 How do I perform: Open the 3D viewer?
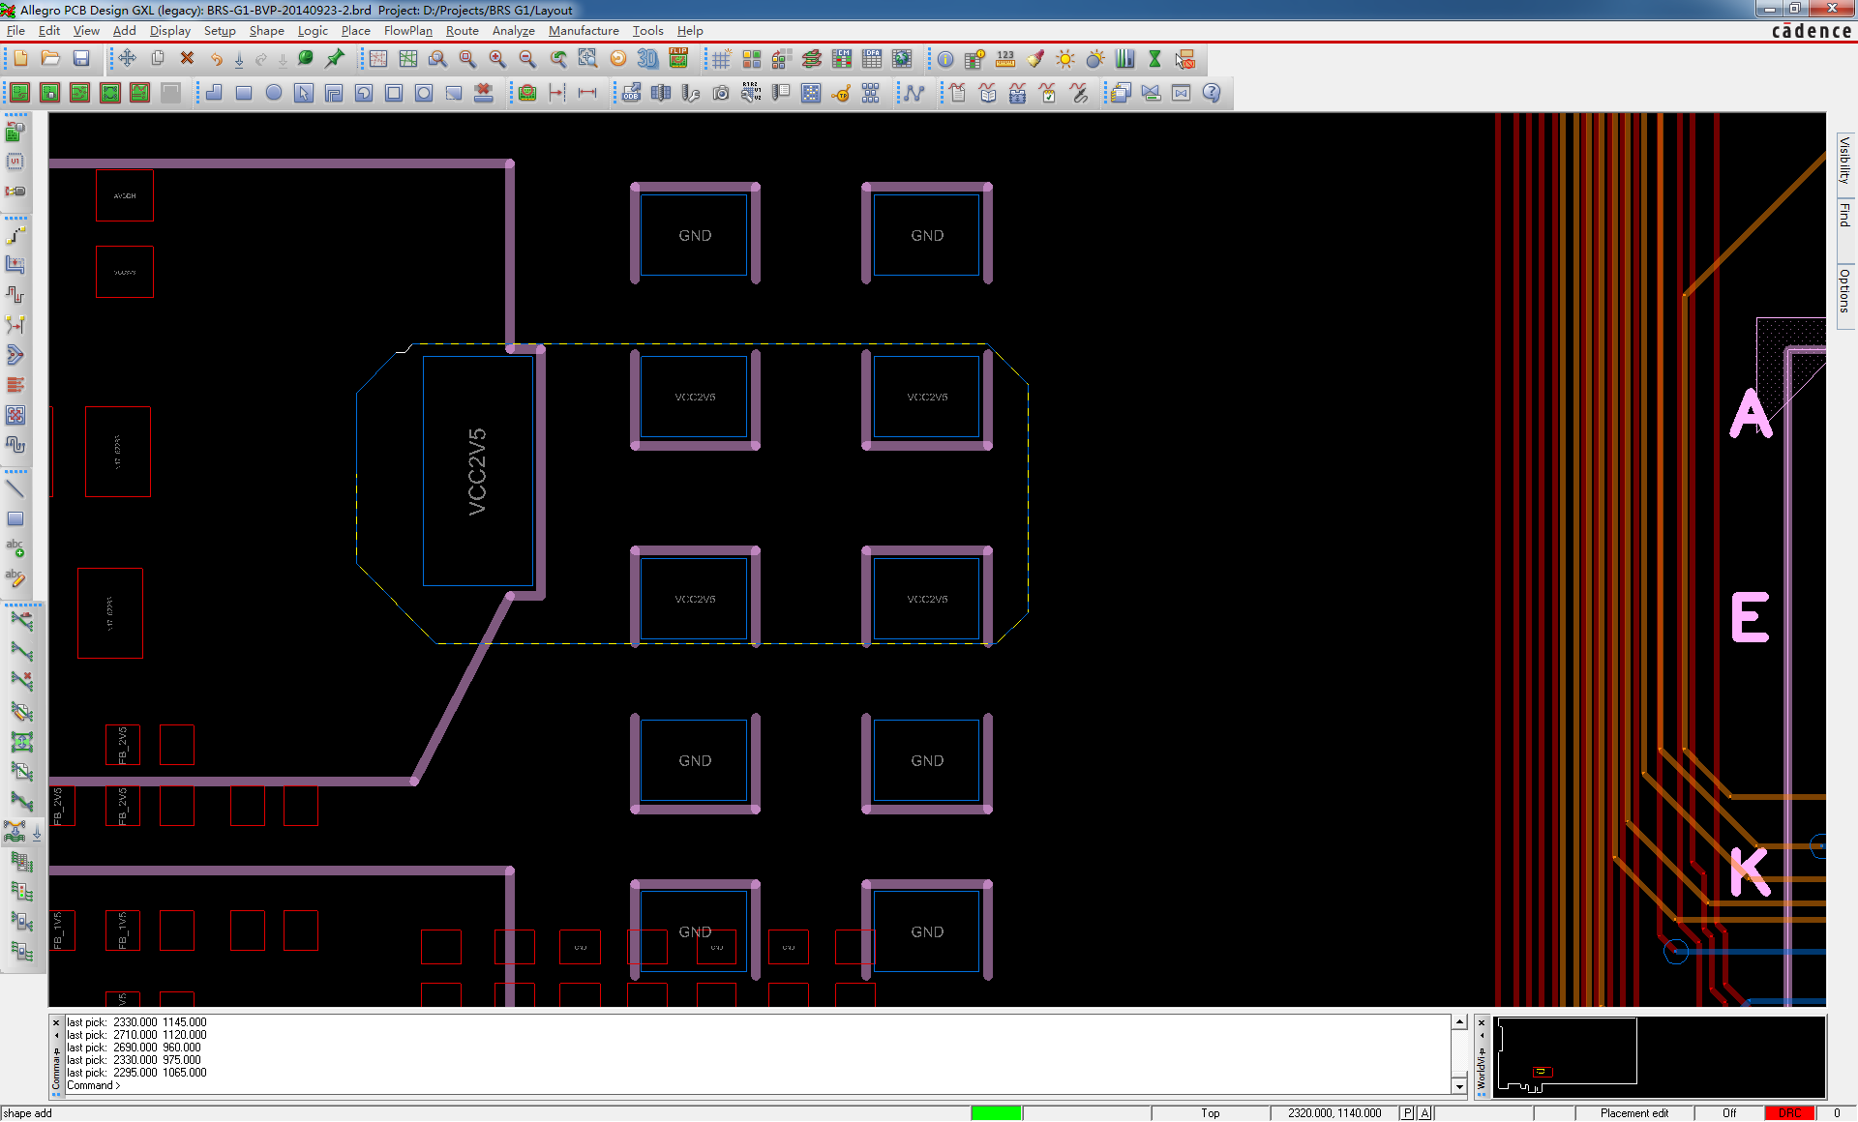coord(647,59)
